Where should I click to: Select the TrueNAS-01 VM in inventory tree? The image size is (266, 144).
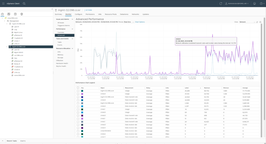point(18,38)
